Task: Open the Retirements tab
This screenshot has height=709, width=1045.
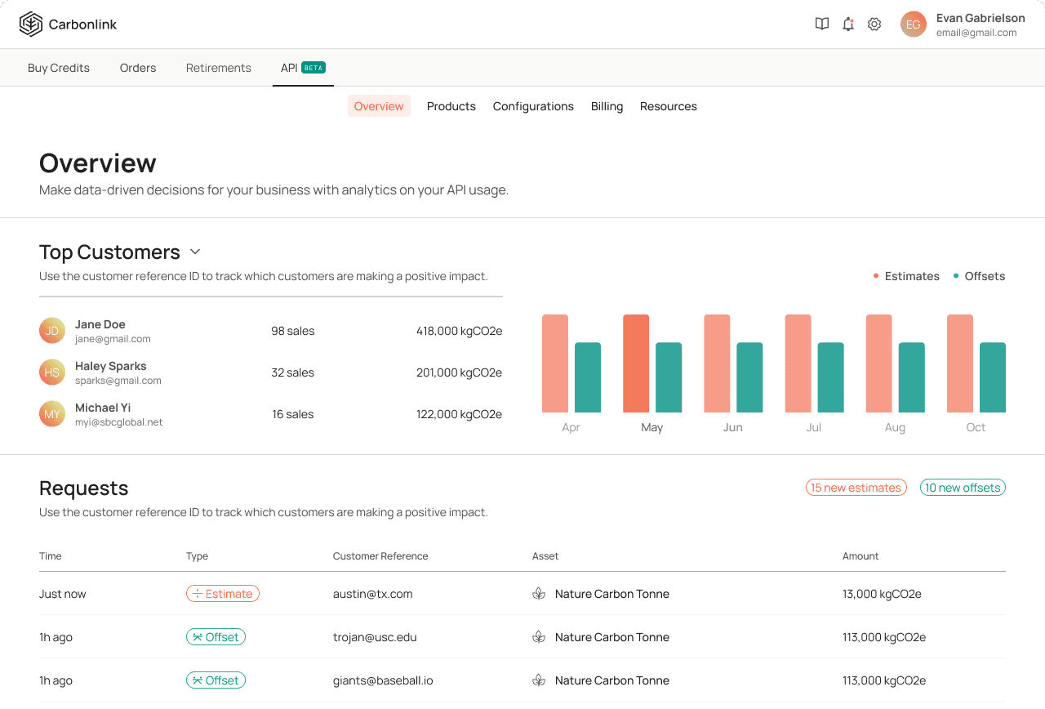Action: 219,68
